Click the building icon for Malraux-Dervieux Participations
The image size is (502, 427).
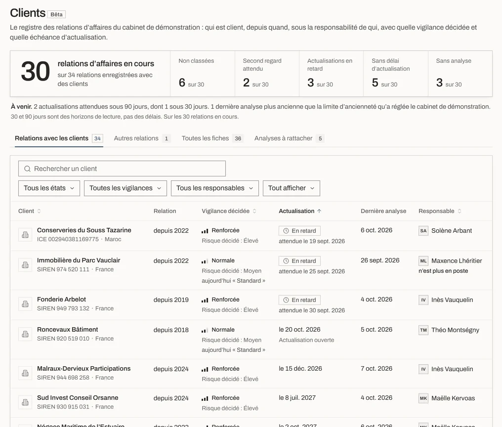[x=25, y=373]
